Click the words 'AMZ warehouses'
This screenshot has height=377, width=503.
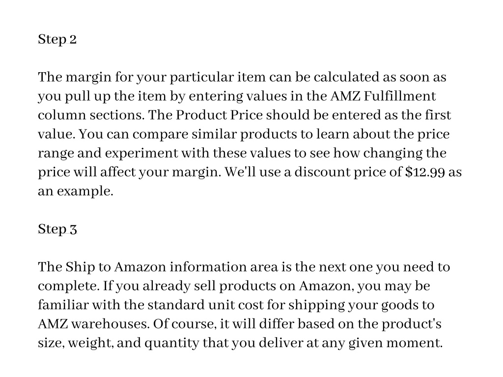tap(94, 324)
